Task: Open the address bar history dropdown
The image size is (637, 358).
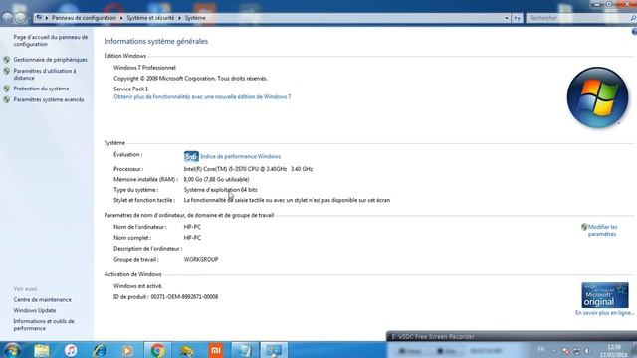Action: coord(507,18)
